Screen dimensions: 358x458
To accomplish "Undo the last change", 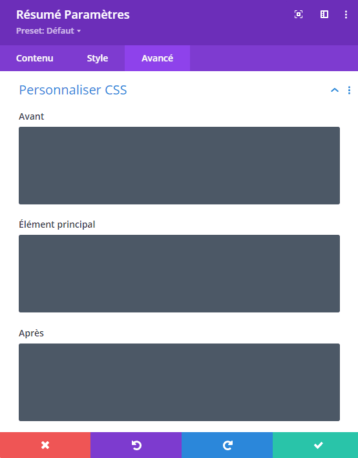I will (136, 445).
